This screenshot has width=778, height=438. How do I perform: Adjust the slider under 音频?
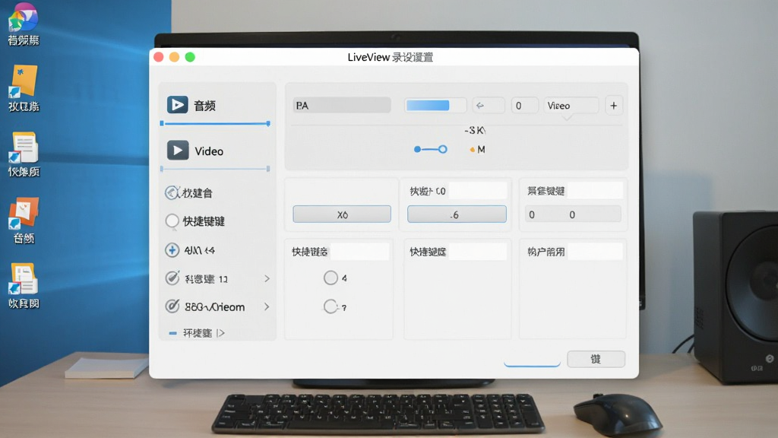point(215,123)
